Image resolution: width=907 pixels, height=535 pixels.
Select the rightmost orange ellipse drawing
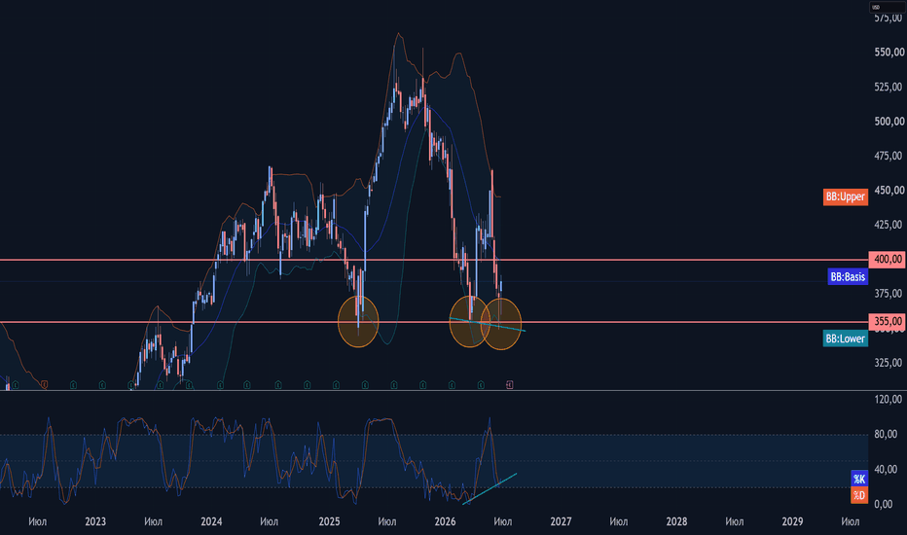(501, 324)
